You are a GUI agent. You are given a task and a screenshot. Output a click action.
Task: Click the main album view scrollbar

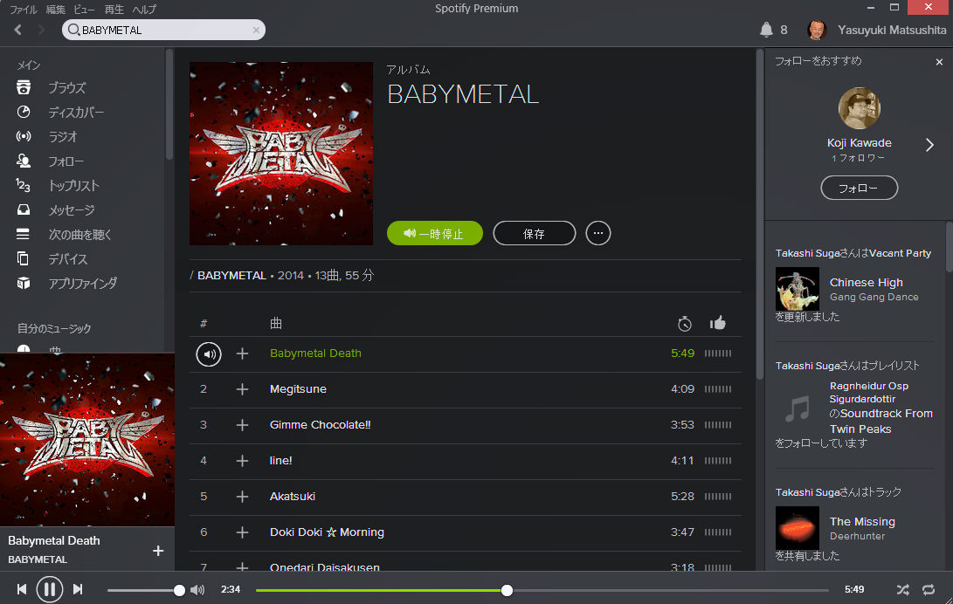coord(759,215)
